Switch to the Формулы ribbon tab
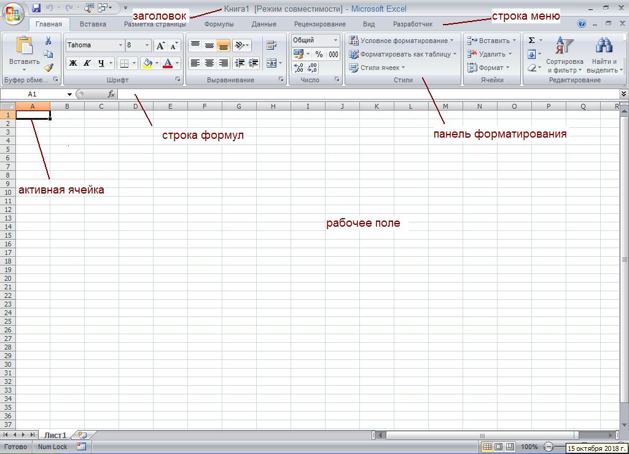629x454 pixels. [x=219, y=24]
